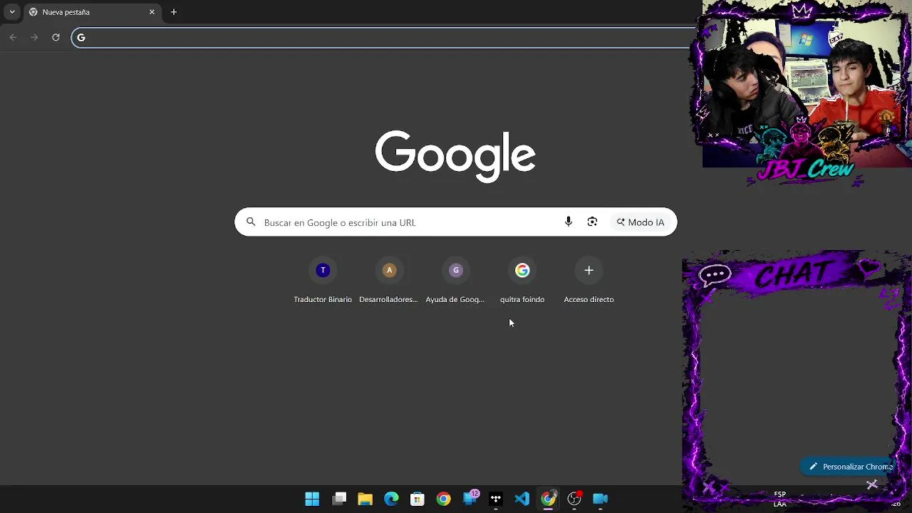This screenshot has width=912, height=513.
Task: Open the Ayuda de Google shortcut
Action: coord(456,270)
